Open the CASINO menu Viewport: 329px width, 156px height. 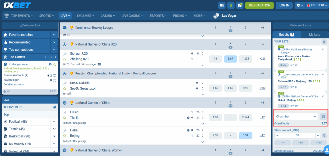(108, 15)
